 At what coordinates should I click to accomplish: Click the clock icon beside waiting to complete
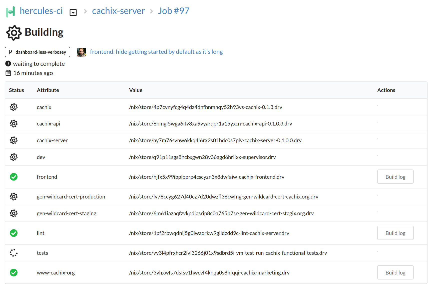tap(8, 64)
